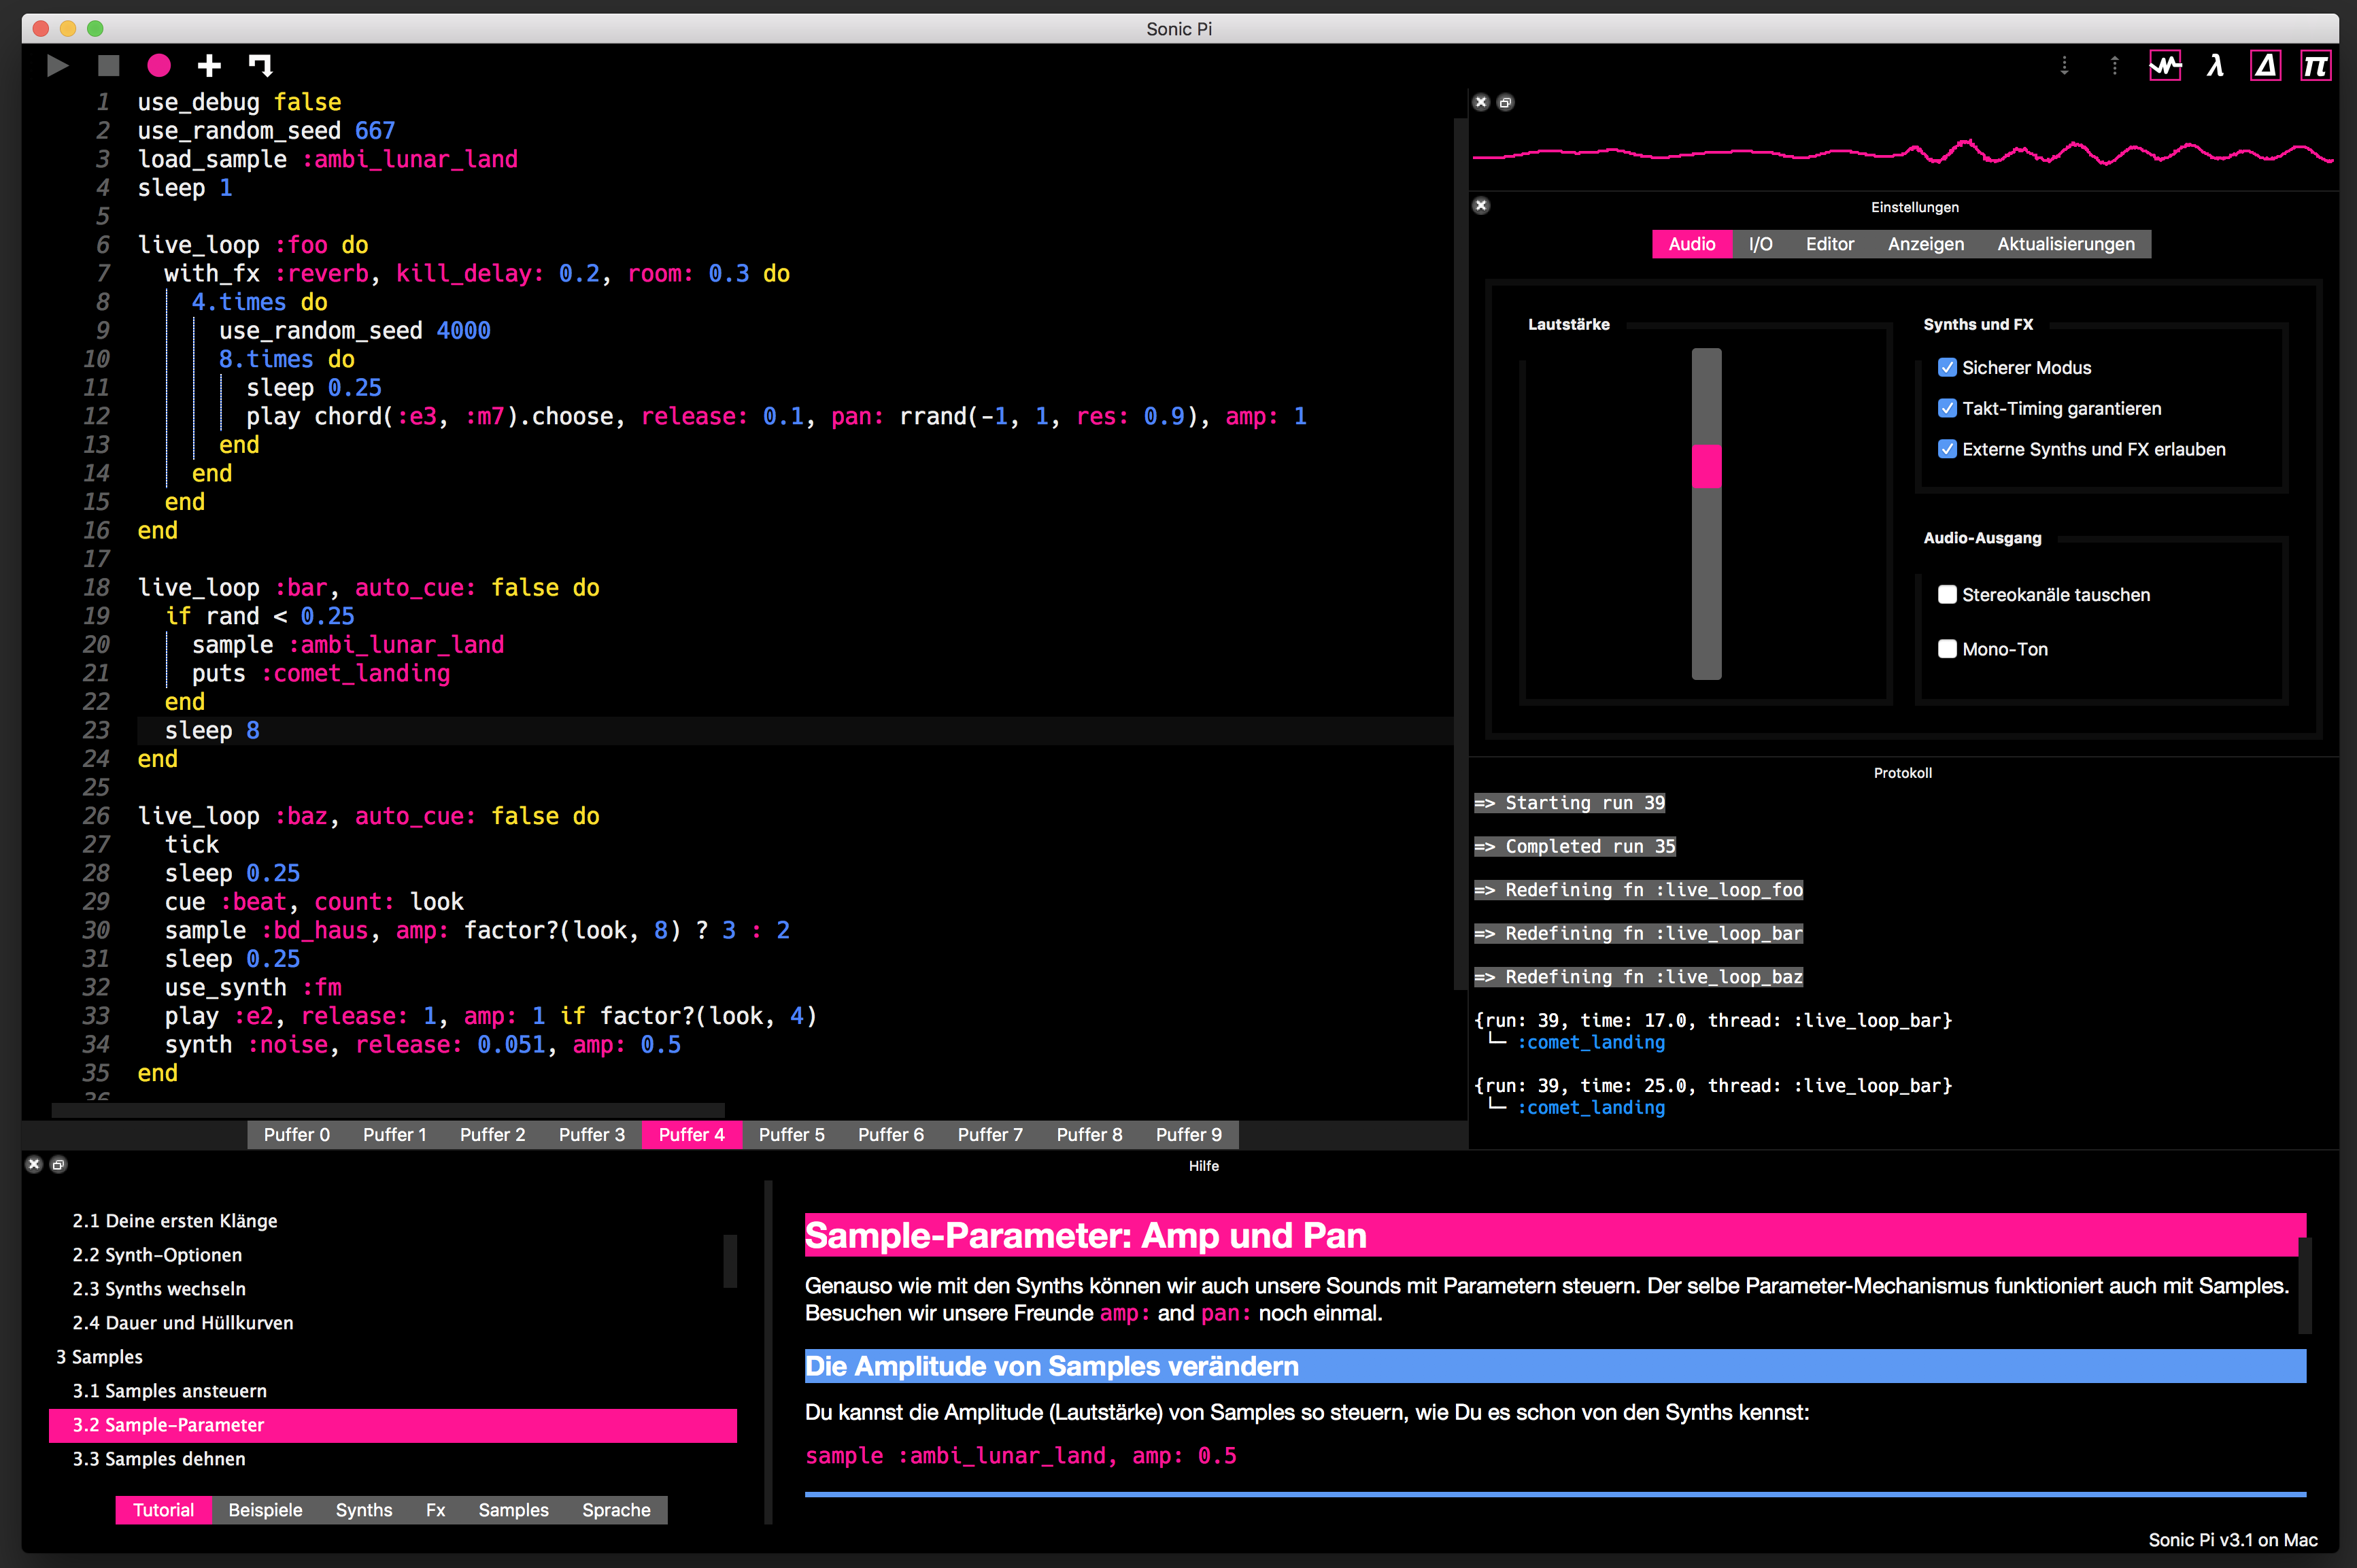Switch preferences to the Audio tab

1691,244
